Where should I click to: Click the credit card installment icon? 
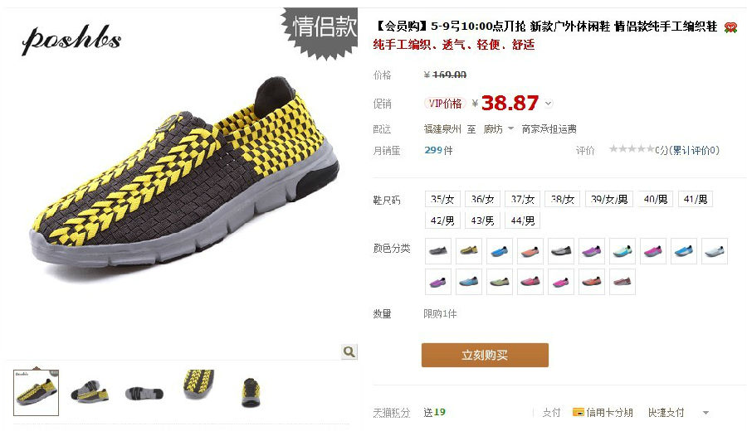click(x=578, y=412)
